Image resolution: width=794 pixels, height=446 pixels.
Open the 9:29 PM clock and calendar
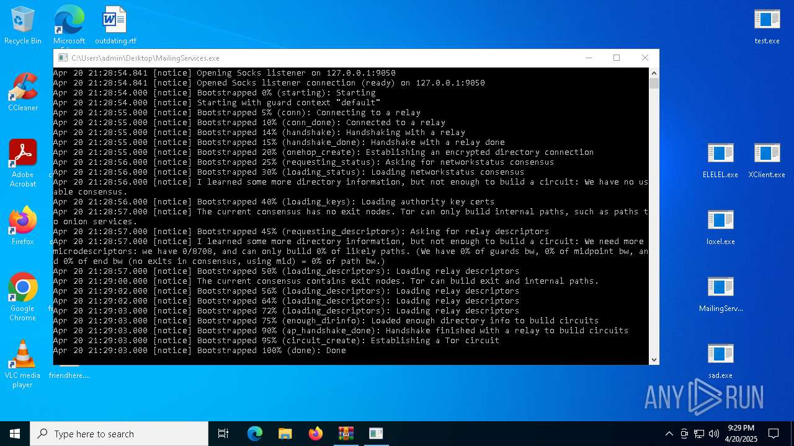[x=741, y=434]
